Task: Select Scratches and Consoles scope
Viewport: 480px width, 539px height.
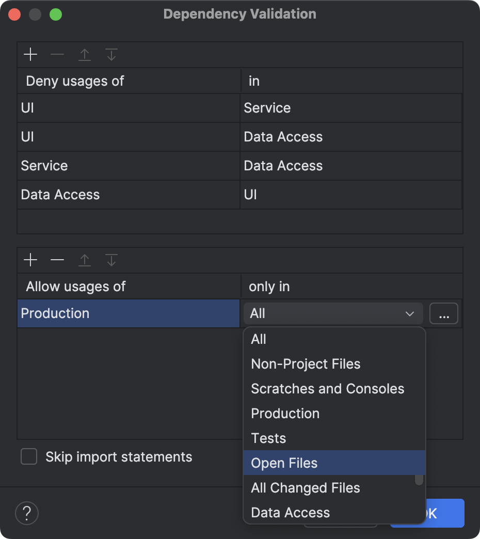Action: click(327, 388)
